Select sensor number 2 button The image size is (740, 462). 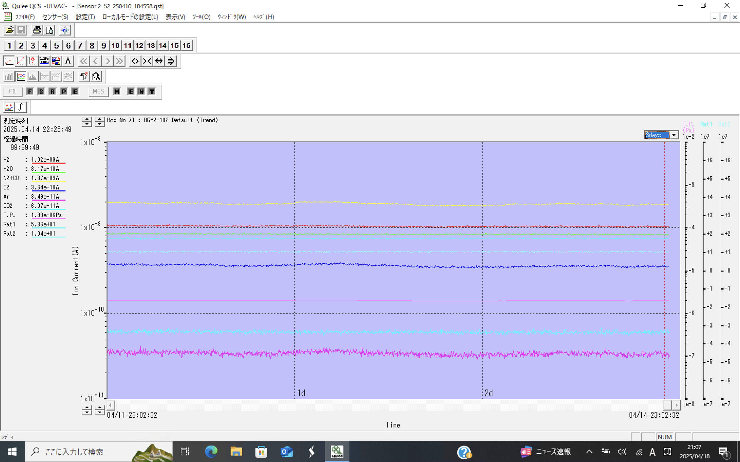click(x=21, y=45)
